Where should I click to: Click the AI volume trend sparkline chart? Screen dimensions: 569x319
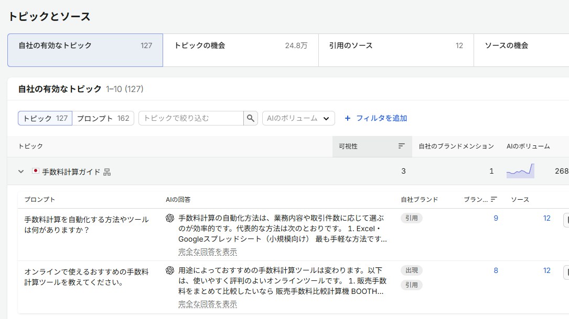[520, 170]
